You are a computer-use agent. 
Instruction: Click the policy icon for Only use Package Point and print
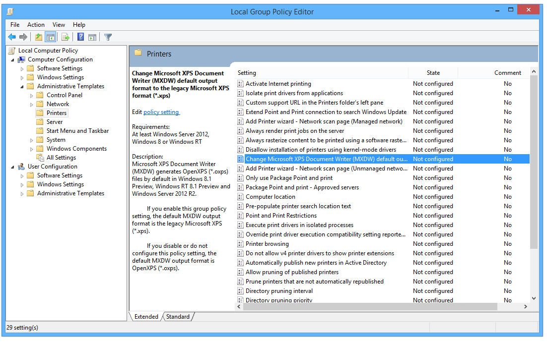[x=240, y=178]
